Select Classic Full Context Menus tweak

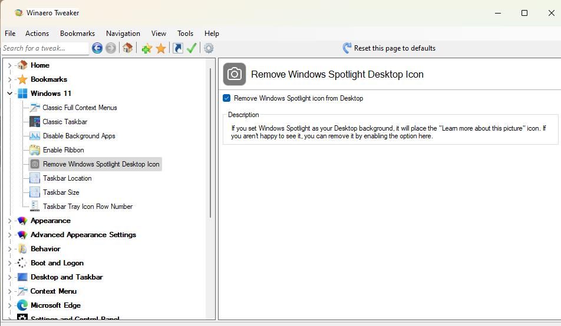point(80,108)
